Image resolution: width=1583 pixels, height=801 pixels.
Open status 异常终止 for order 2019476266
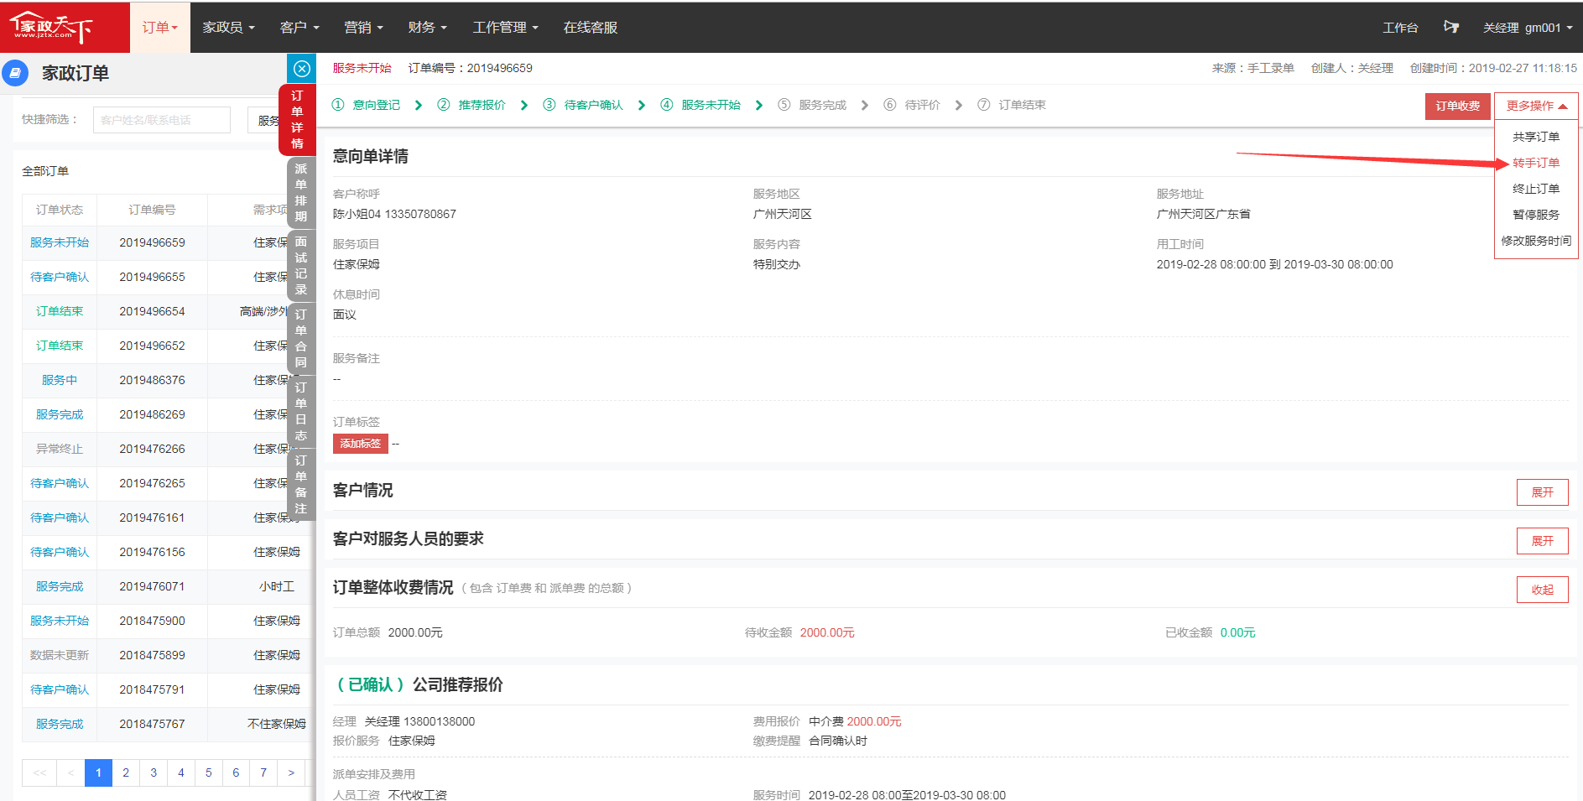(x=60, y=449)
